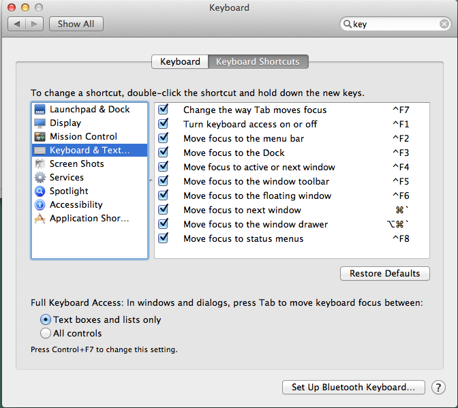Click the Restore Defaults button

(384, 274)
